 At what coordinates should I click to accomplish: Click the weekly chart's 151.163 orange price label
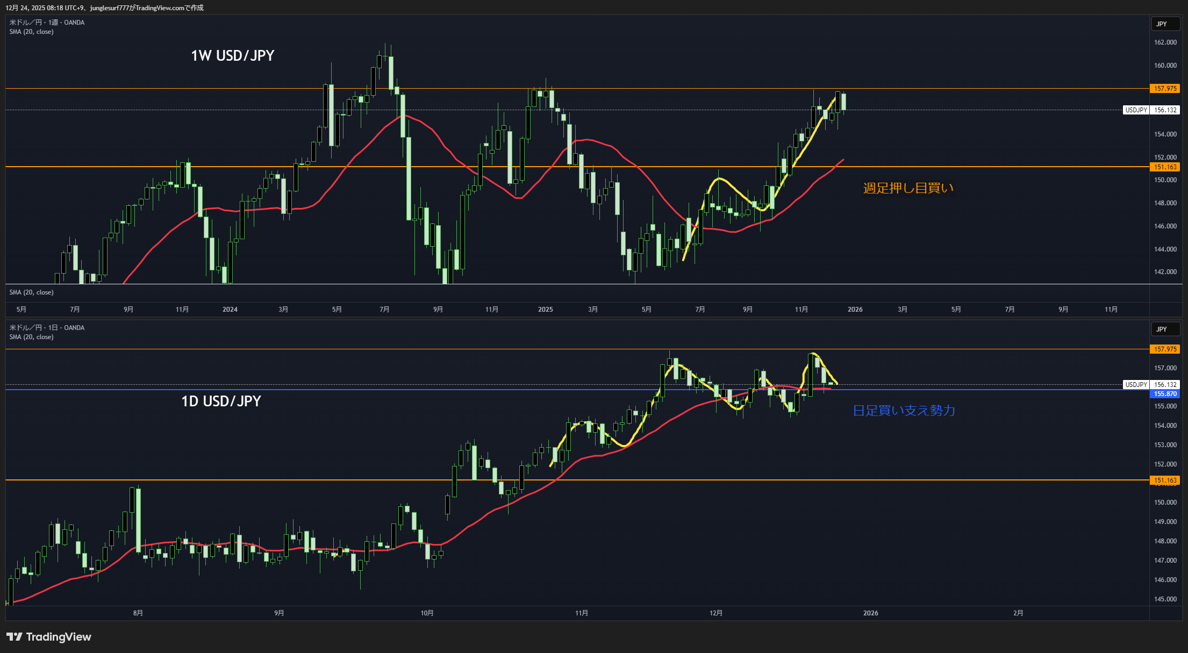1165,167
